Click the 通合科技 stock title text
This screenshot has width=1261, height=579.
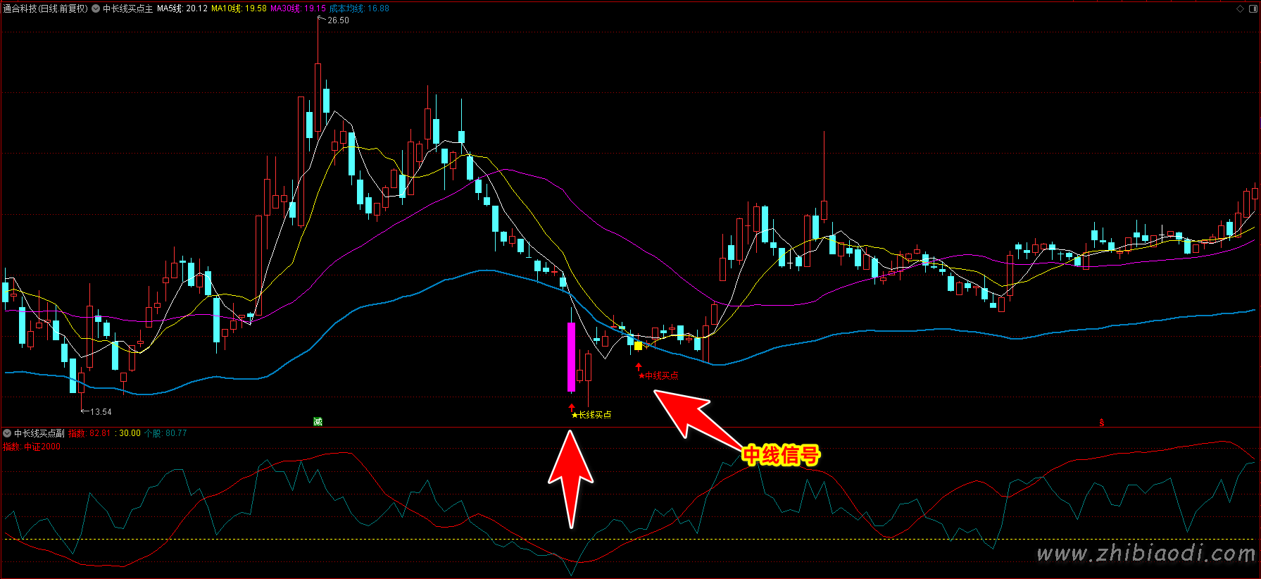[45, 9]
